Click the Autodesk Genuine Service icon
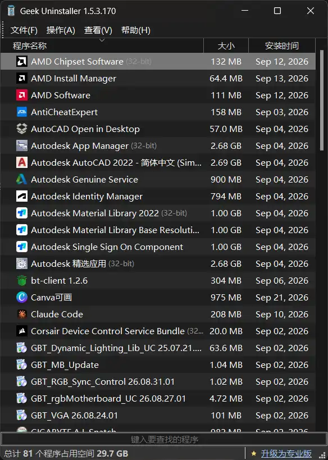328x460 pixels. pyautogui.click(x=22, y=180)
